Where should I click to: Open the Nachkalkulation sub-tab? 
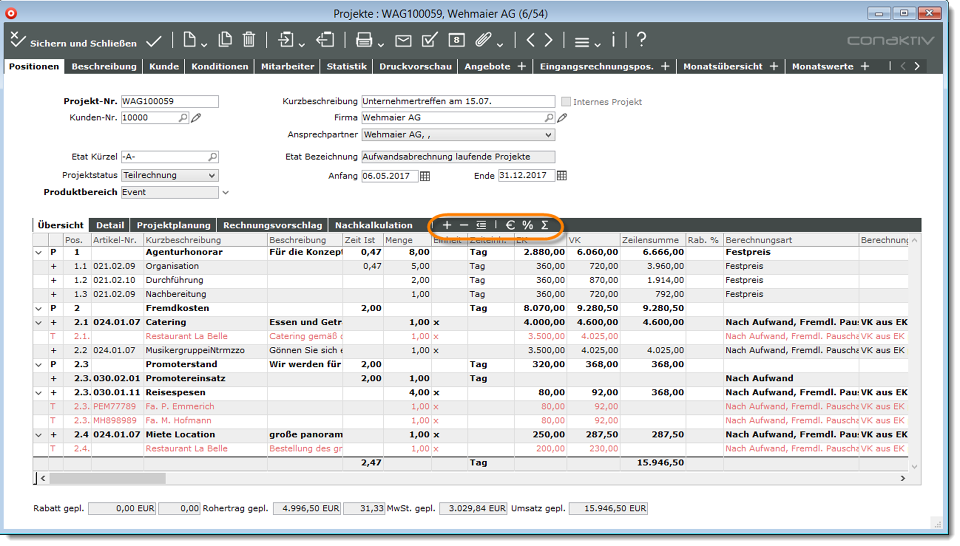point(373,225)
